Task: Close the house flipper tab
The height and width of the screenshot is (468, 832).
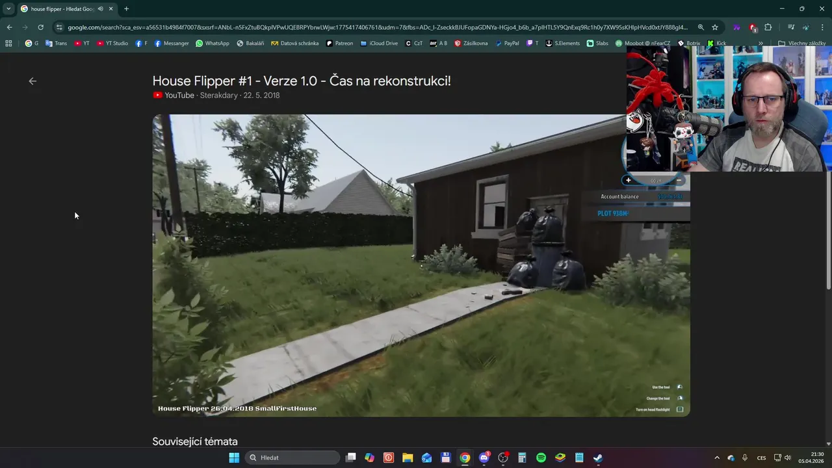Action: click(111, 8)
